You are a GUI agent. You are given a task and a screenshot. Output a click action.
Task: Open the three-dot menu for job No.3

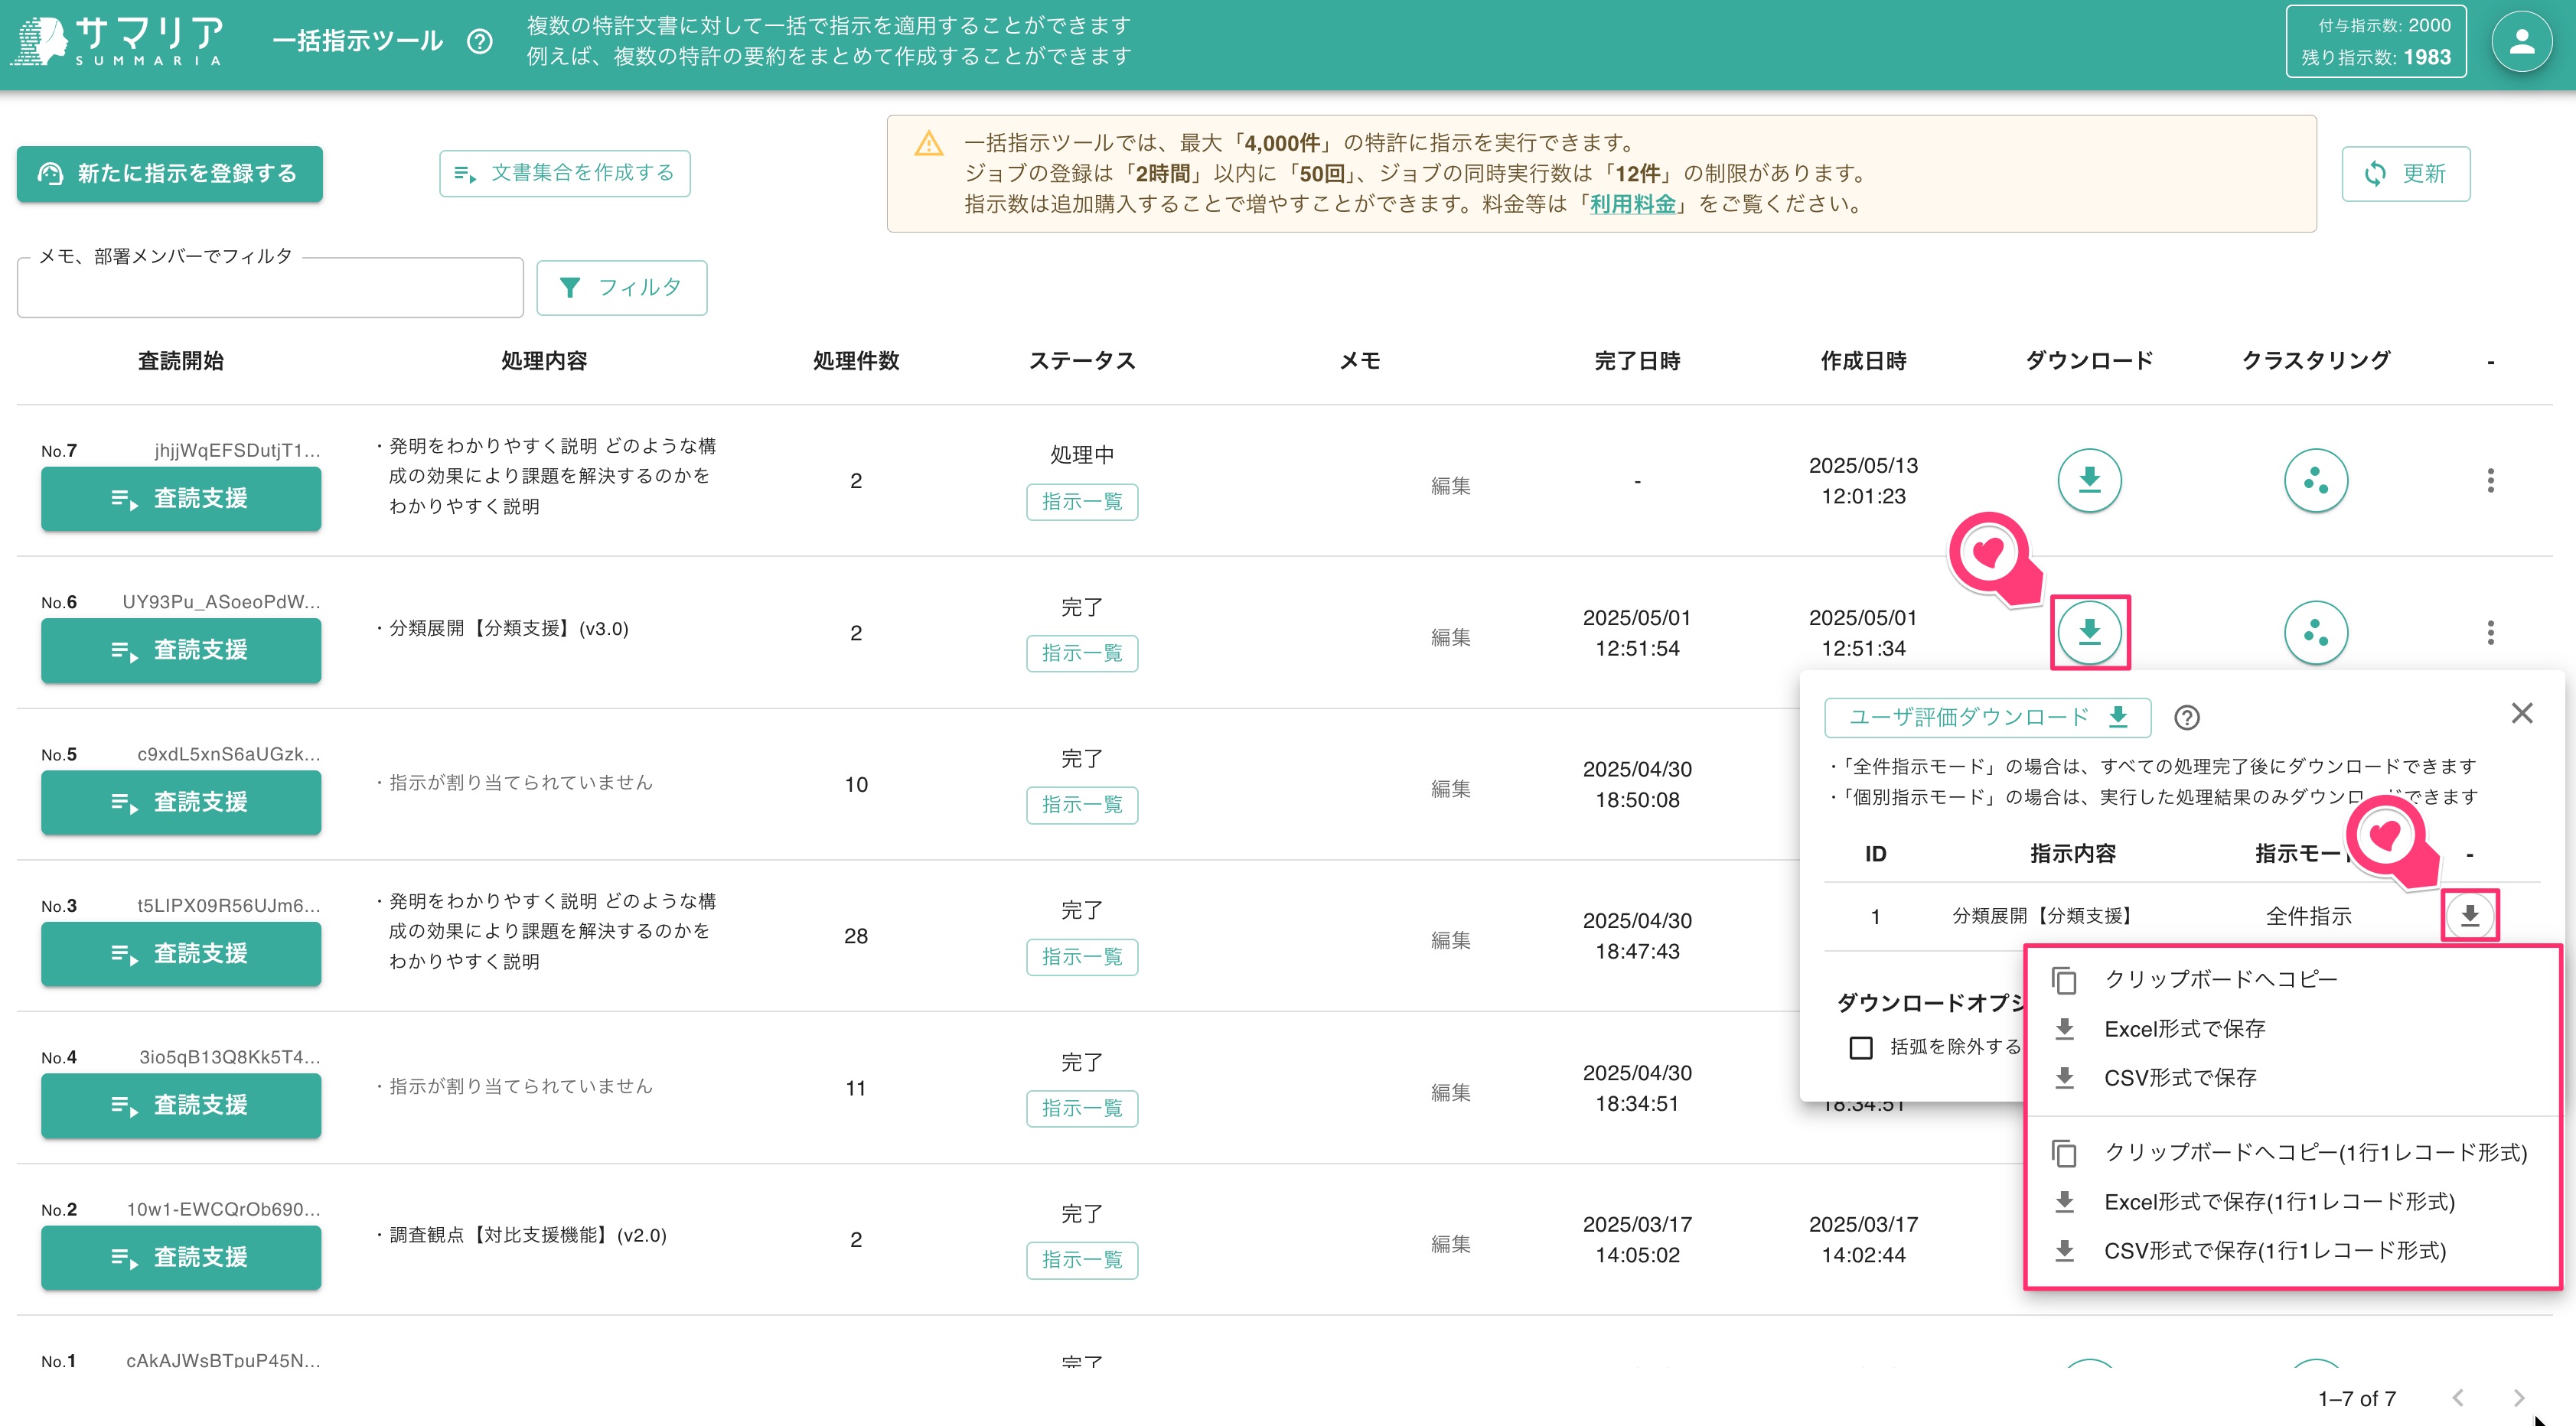coord(2490,936)
